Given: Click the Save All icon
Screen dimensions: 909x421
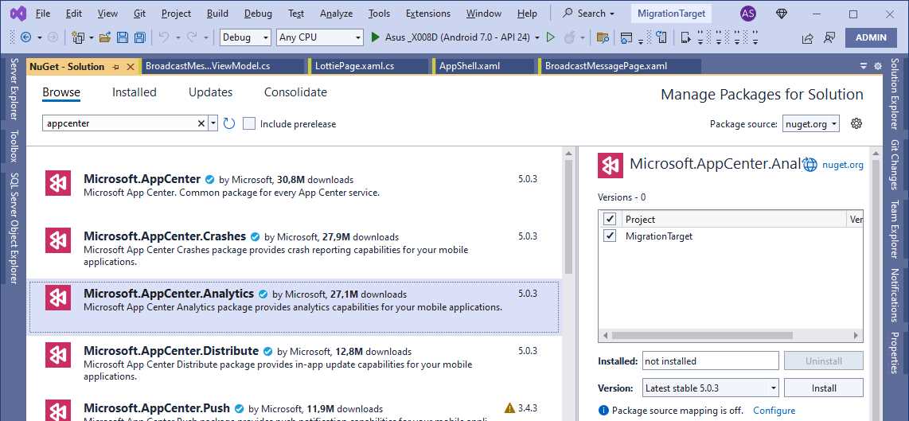Looking at the screenshot, I should coord(139,37).
